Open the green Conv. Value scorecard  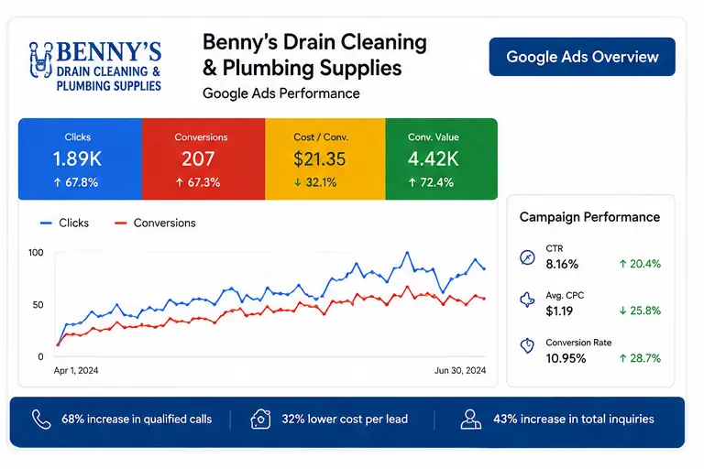tap(441, 158)
